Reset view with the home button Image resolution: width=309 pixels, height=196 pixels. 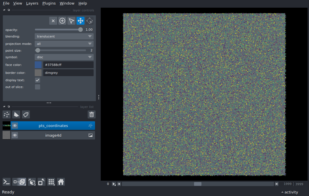61,182
